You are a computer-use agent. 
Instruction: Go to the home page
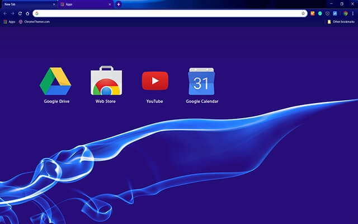27,13
